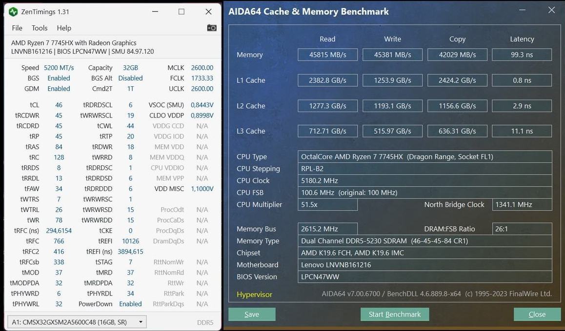Click the VDD MISC value 1,1000V
This screenshot has width=565, height=331.
pos(202,188)
